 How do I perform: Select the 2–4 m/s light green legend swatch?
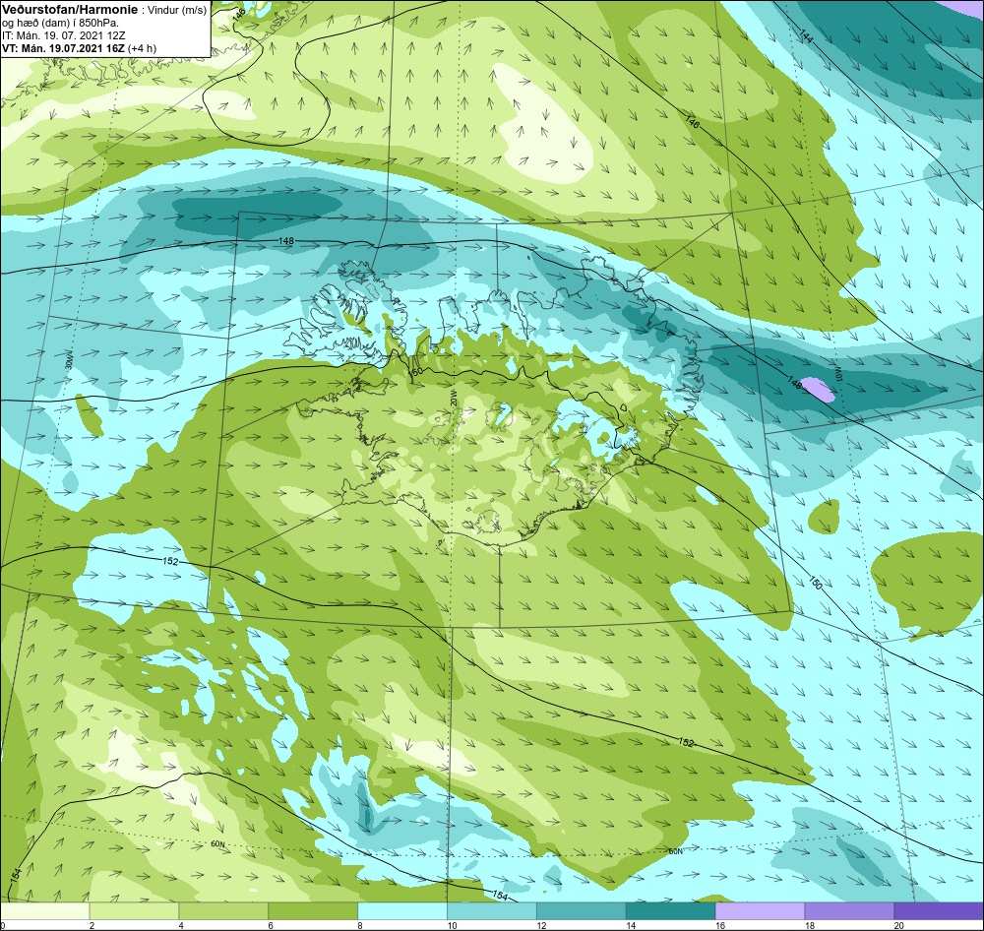click(x=134, y=910)
